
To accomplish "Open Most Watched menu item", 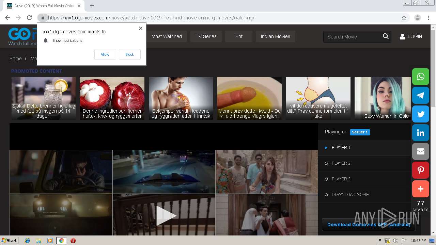I will [167, 36].
